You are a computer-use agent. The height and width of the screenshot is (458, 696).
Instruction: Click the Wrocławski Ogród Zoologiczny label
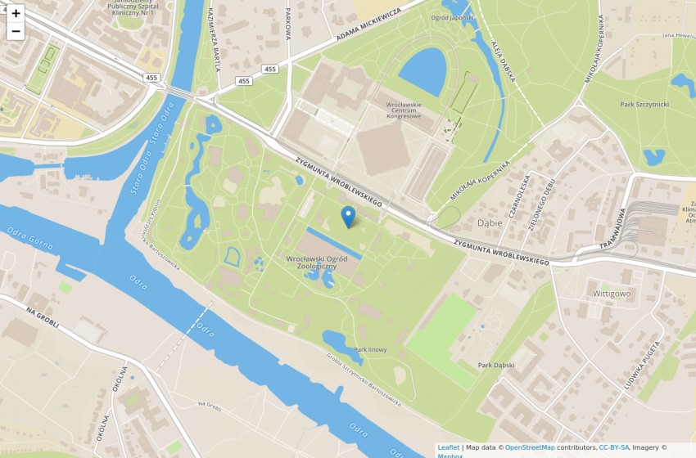pos(317,263)
